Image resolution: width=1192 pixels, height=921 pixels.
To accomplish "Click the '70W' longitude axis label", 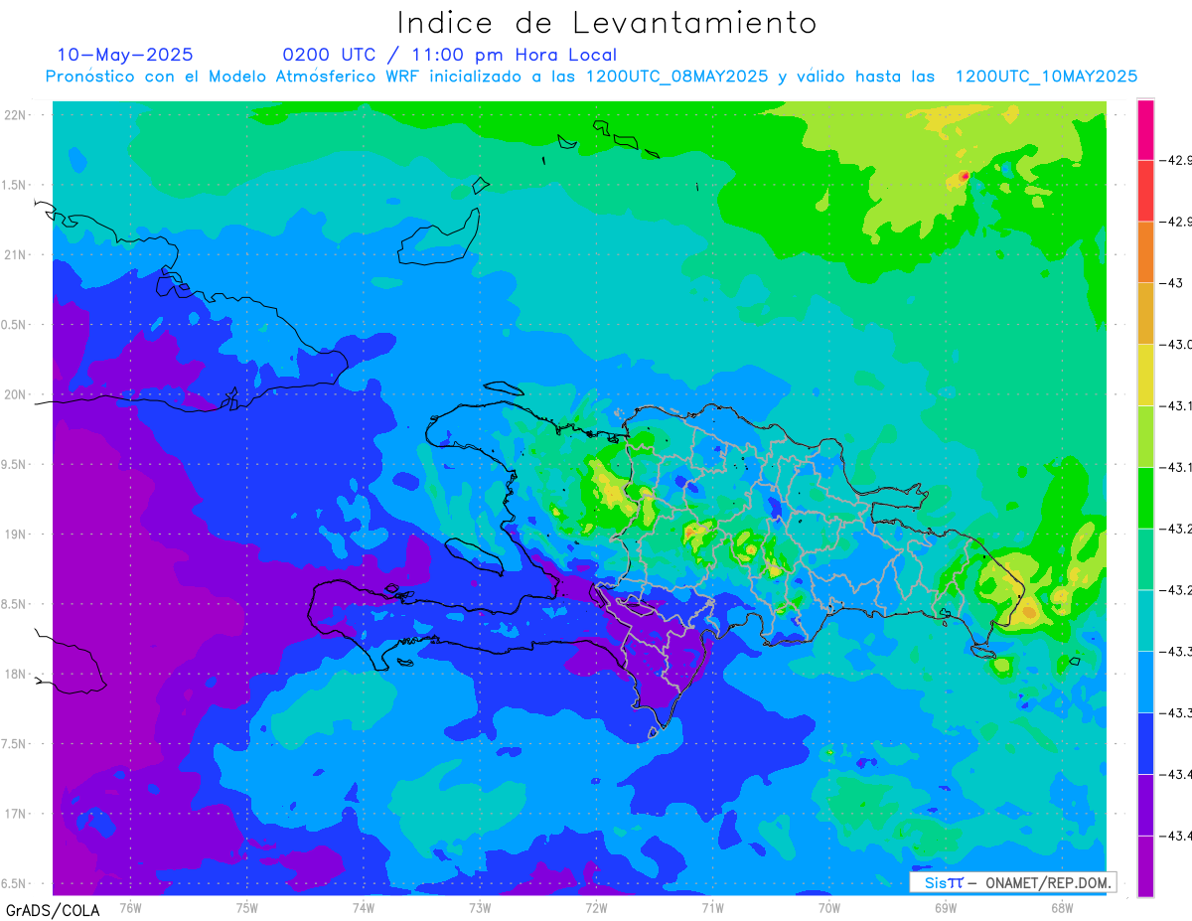I will [828, 907].
